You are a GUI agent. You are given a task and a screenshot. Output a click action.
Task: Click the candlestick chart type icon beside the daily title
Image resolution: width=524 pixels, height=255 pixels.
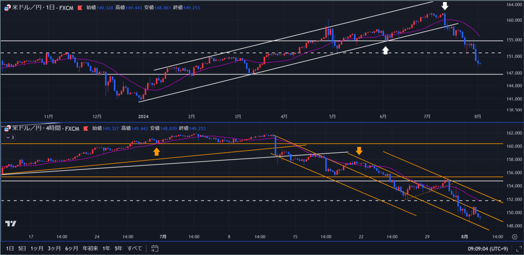[x=80, y=7]
